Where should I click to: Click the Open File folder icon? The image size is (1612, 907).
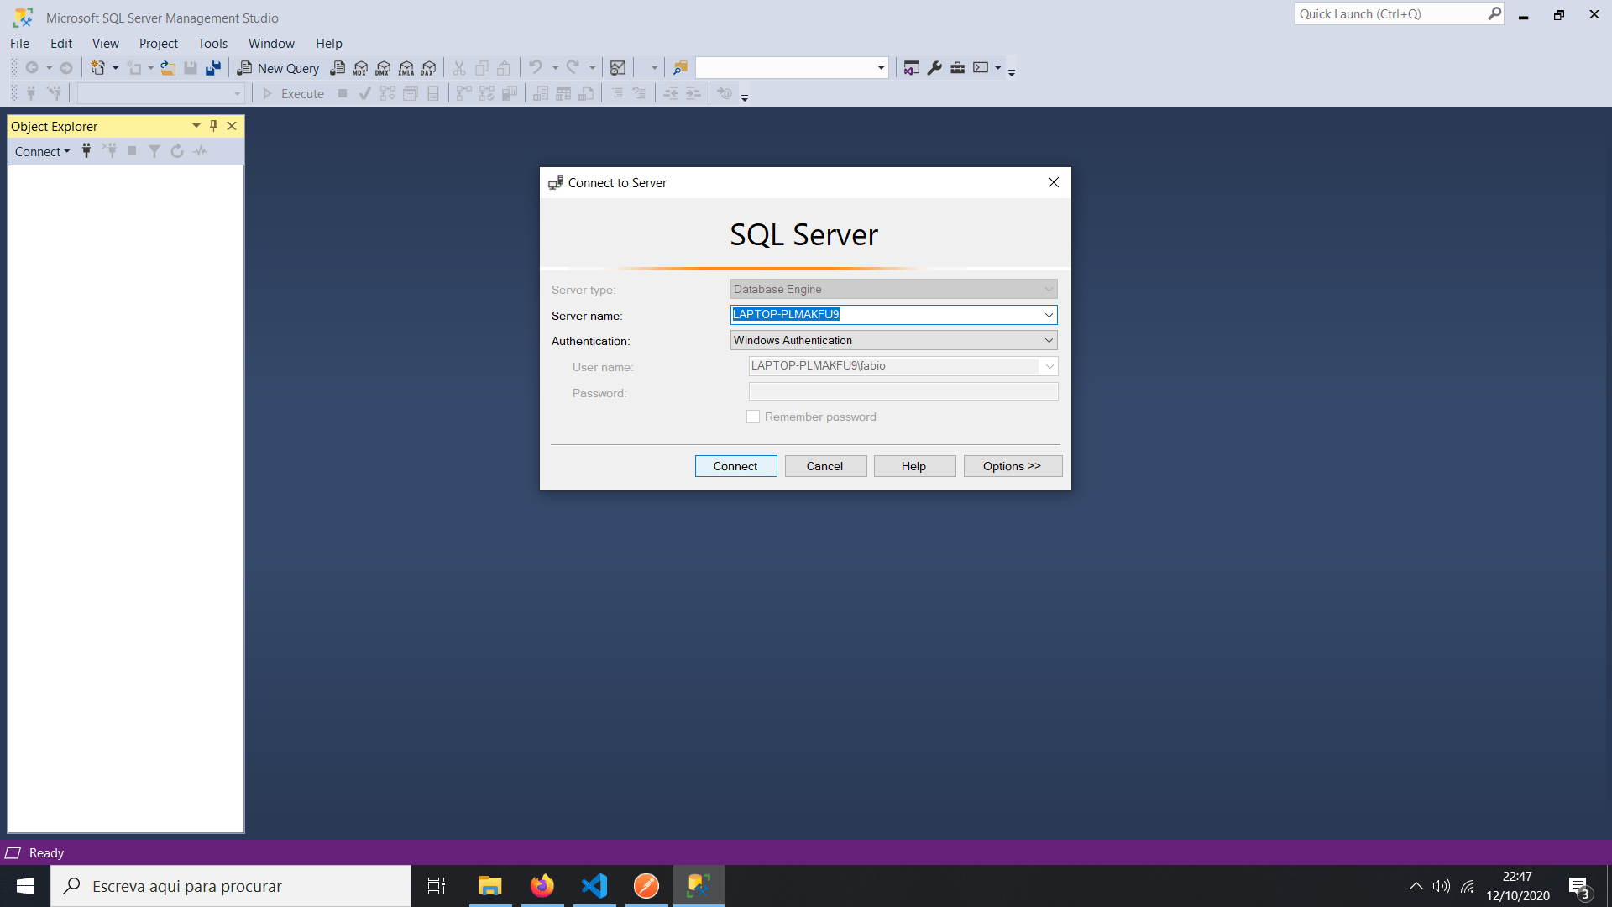click(168, 68)
